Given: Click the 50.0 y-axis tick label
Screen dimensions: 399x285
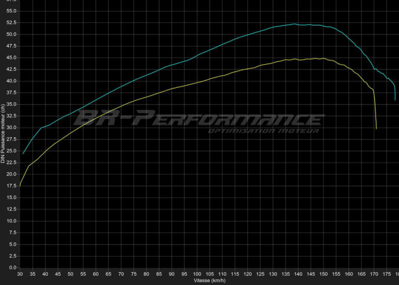Looking at the screenshot, I should 11,34.
